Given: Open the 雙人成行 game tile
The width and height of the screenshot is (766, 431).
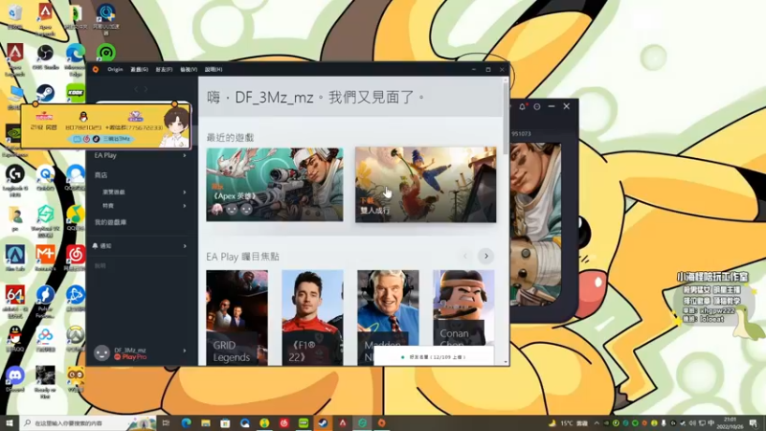Looking at the screenshot, I should tap(425, 185).
